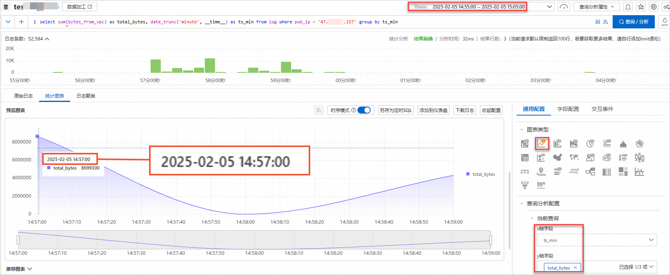Click the magic wand query icon
This screenshot has height=275, width=670.
click(606, 22)
